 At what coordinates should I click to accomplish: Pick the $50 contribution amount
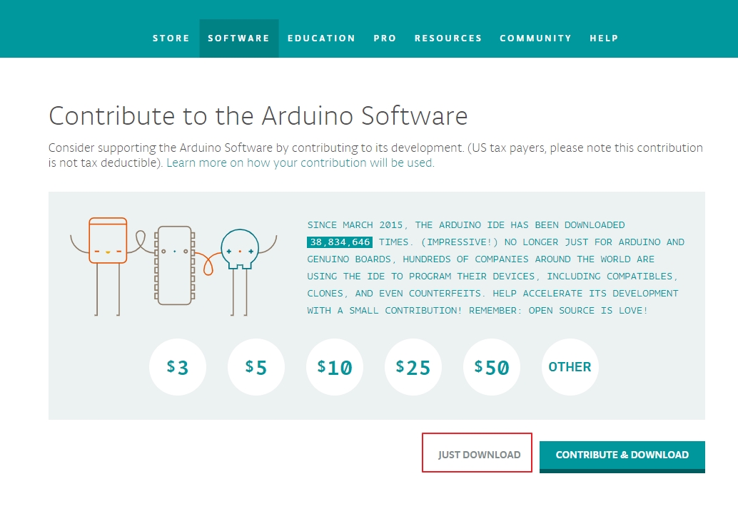[492, 367]
